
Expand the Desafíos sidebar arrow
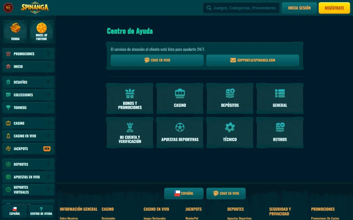tap(48, 82)
